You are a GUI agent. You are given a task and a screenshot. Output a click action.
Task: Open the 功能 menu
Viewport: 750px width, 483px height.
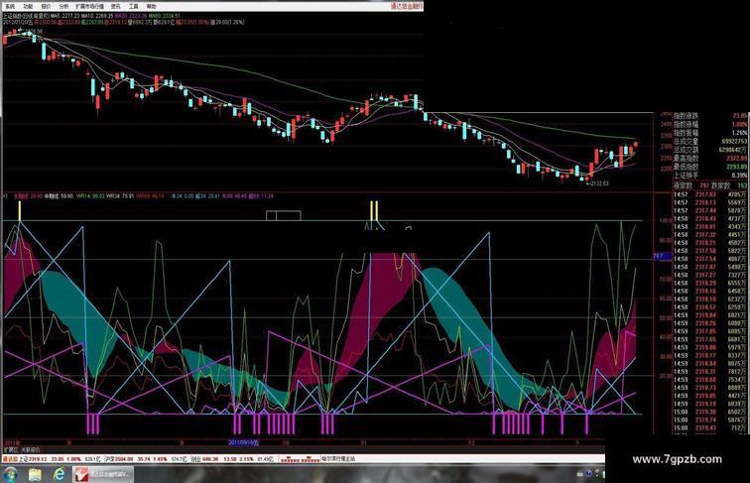28,7
